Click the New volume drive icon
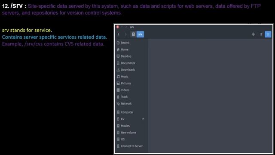The height and width of the screenshot is (155, 275). point(118,133)
